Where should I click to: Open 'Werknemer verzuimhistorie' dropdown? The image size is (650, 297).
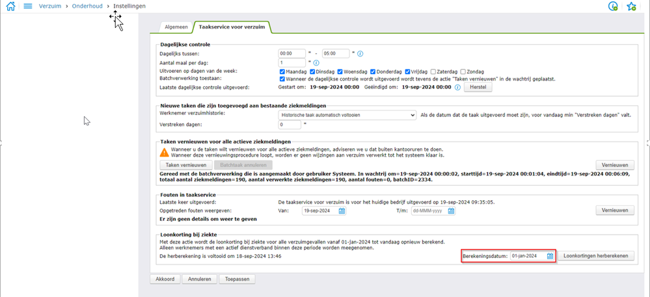click(347, 115)
